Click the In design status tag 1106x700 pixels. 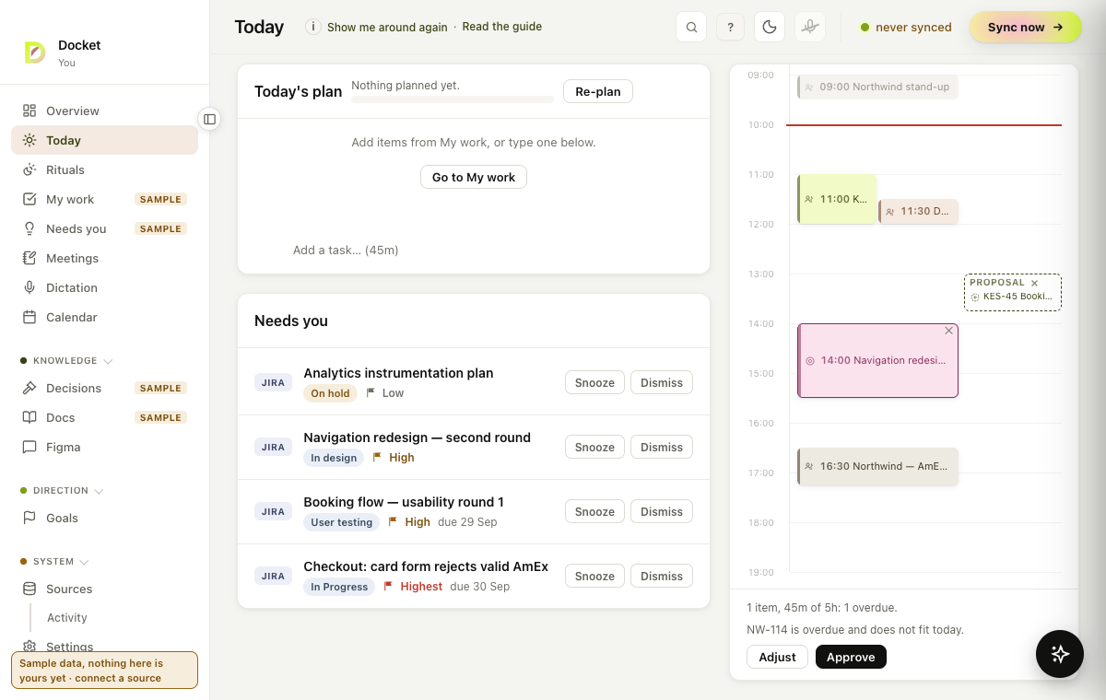point(334,458)
